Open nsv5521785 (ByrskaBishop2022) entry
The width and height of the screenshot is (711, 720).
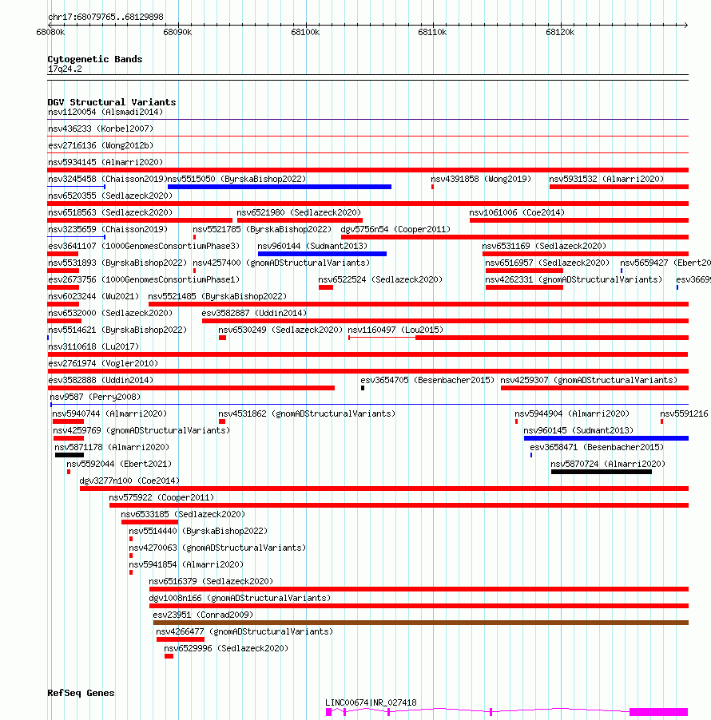click(x=262, y=230)
